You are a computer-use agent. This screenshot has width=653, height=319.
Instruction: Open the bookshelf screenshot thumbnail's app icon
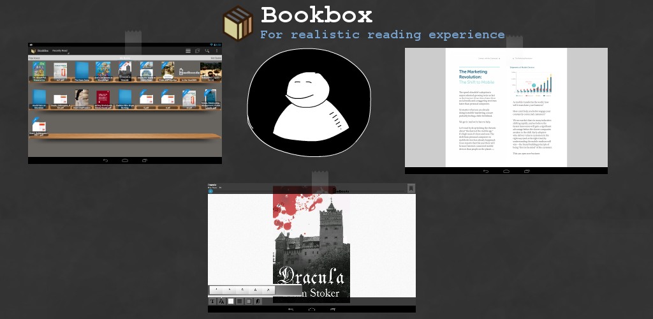[33, 51]
